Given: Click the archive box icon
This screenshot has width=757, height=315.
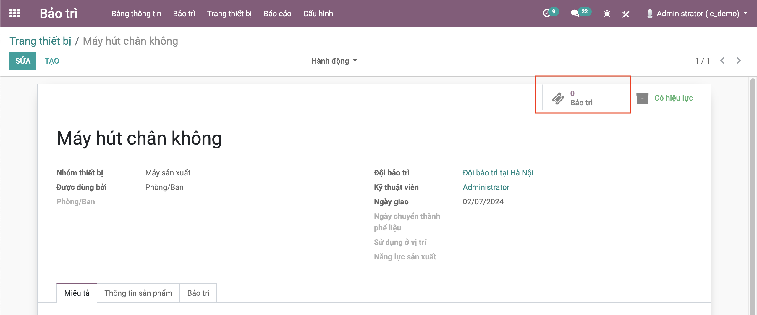Looking at the screenshot, I should [642, 98].
